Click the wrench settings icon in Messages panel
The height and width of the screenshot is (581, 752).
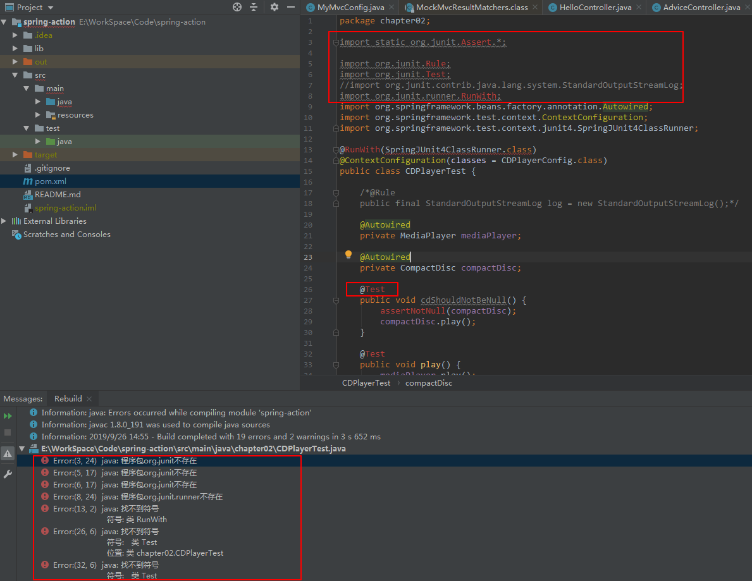point(8,474)
